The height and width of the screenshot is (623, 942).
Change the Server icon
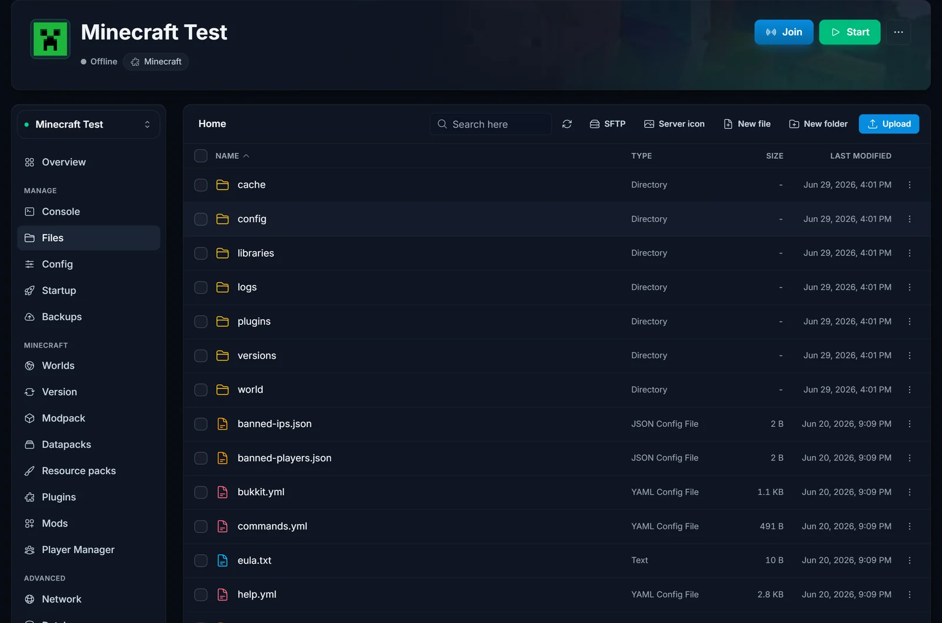pos(675,124)
